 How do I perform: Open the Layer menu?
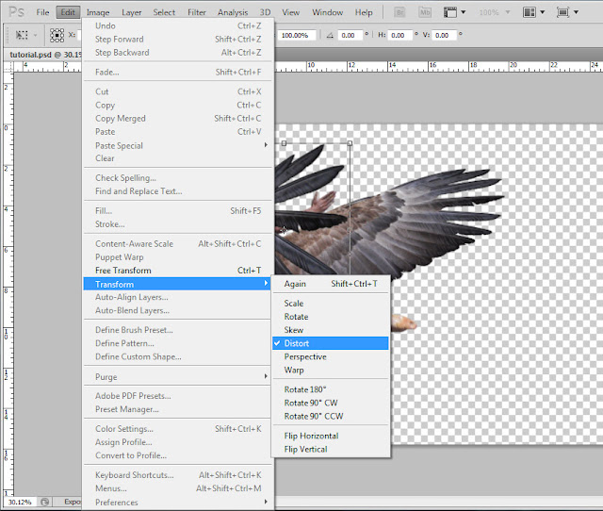tap(132, 12)
